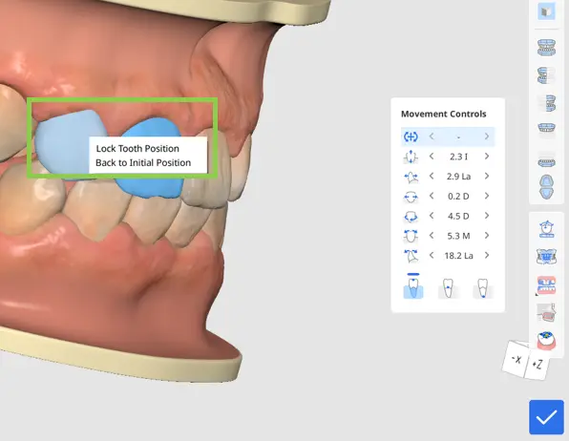569x441 pixels.
Task: Open the tooth axis alignment tool
Action: 546,229
